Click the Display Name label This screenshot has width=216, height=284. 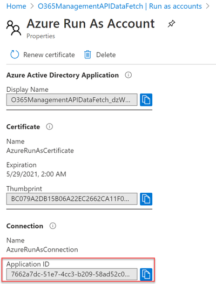click(28, 90)
